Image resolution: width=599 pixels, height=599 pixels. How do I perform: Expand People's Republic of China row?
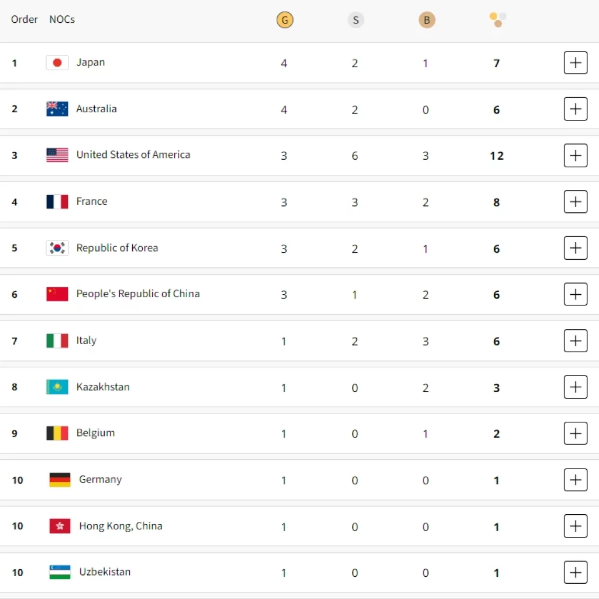(575, 294)
